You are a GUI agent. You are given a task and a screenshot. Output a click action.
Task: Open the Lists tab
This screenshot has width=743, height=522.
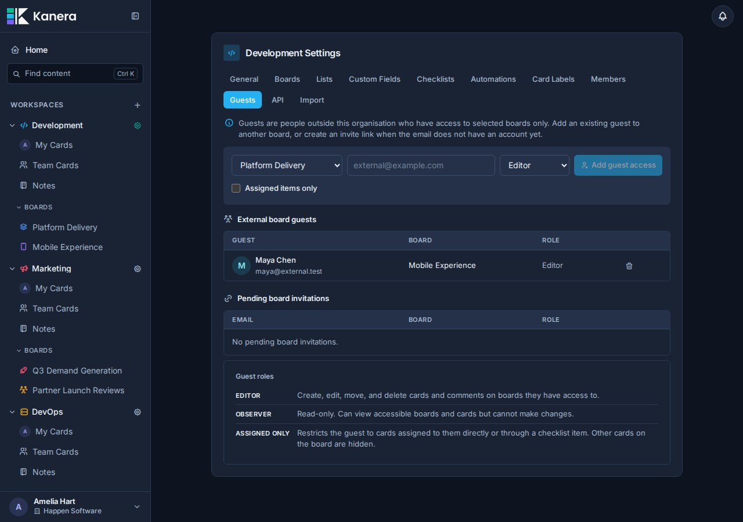324,79
